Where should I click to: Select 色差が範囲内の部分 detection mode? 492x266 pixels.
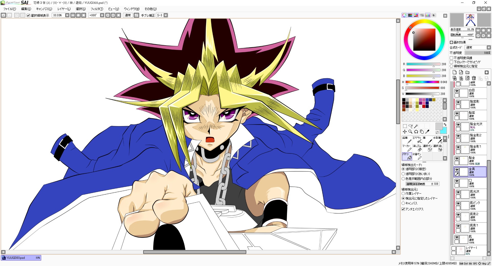pos(403,179)
